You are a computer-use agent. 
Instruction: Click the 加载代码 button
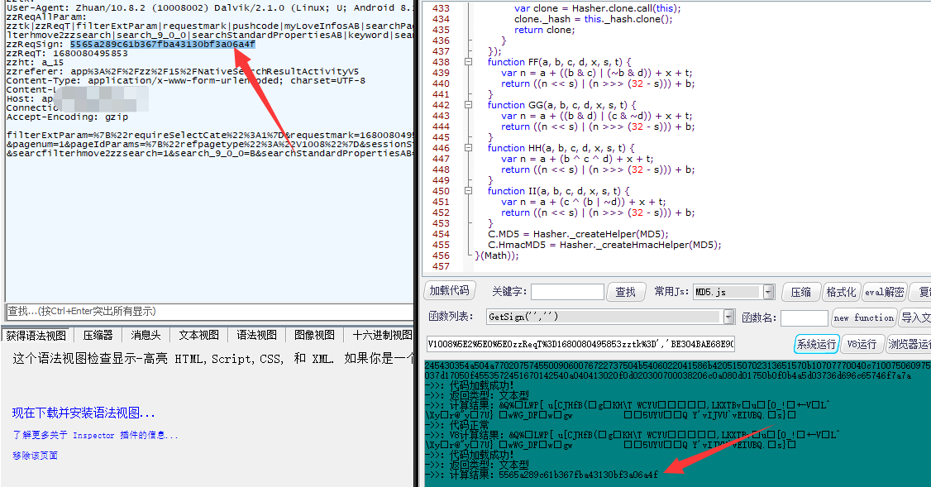click(x=450, y=291)
